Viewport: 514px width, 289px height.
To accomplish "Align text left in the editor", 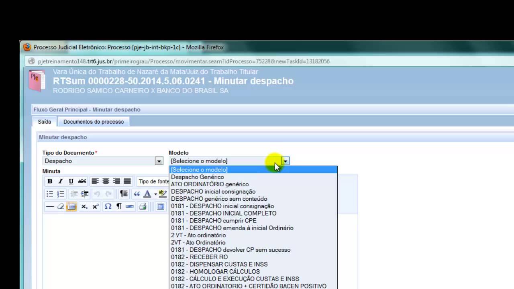I will click(95, 181).
